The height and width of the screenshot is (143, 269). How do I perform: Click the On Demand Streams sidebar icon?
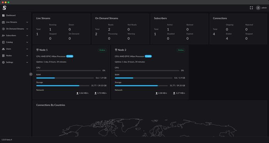pyautogui.click(x=3, y=29)
